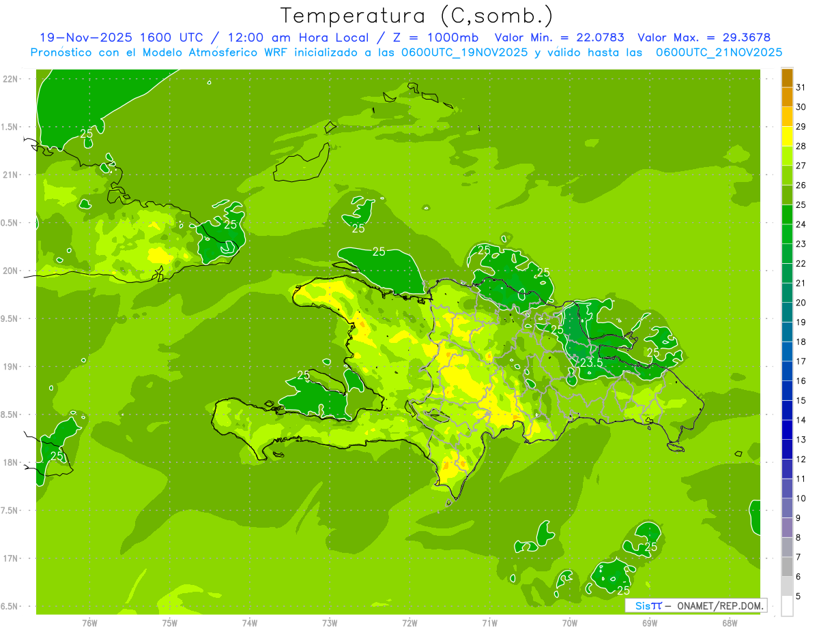Click the '73W' longitude axis label
Viewport: 819px width, 632px height.
(330, 623)
